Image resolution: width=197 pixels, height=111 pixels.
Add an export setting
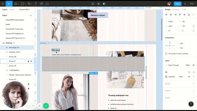click(194, 98)
